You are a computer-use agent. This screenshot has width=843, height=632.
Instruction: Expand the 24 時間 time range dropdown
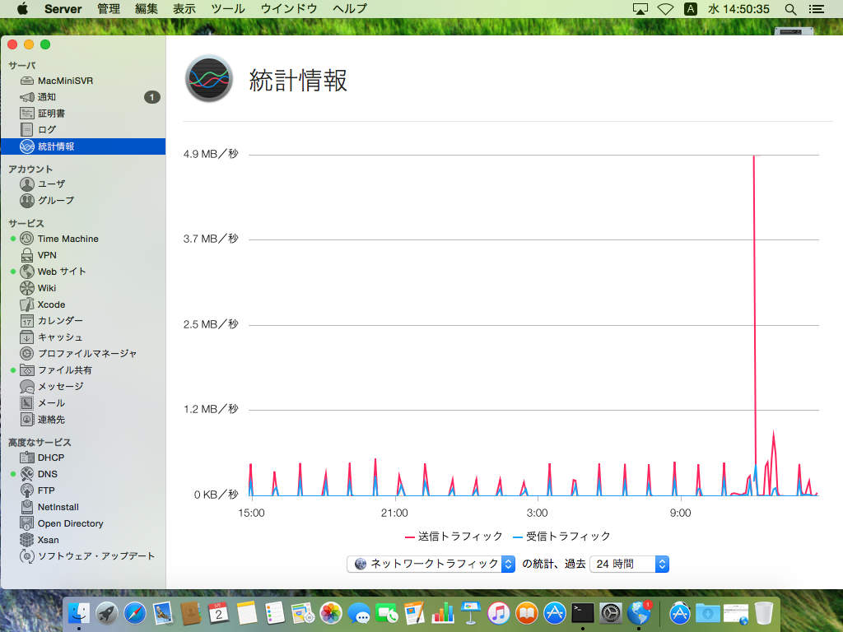pyautogui.click(x=629, y=564)
